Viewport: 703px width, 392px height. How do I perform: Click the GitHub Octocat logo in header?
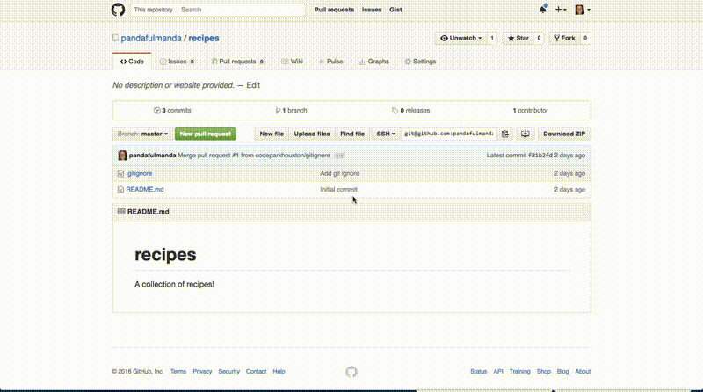[119, 10]
